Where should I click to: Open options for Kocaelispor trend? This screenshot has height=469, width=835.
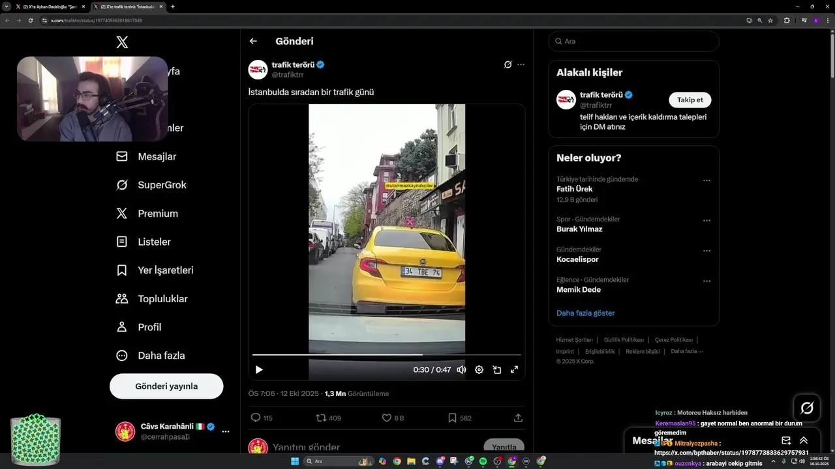tap(706, 251)
